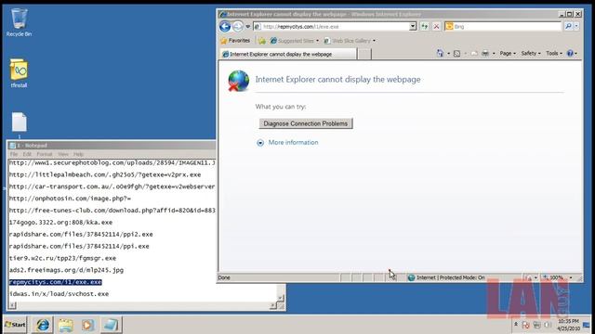Open the Tools menu in IE
This screenshot has height=334, width=595.
pyautogui.click(x=554, y=54)
